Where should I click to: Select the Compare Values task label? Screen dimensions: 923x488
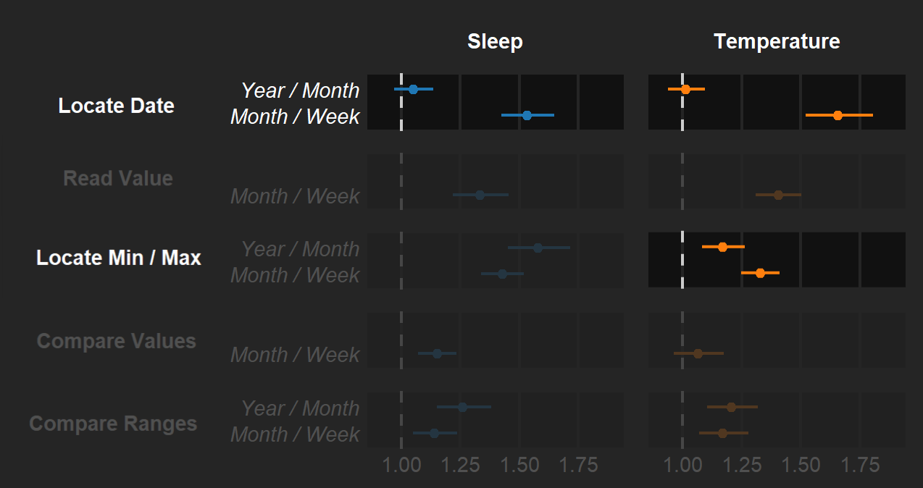coord(117,341)
